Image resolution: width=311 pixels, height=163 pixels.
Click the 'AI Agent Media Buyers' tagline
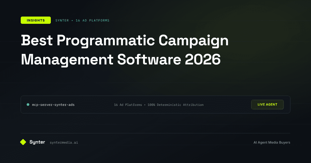(272, 142)
